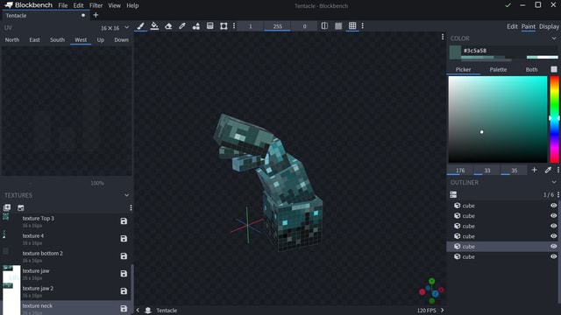
Task: Click the Blockbench logo icon
Action: pos(9,5)
